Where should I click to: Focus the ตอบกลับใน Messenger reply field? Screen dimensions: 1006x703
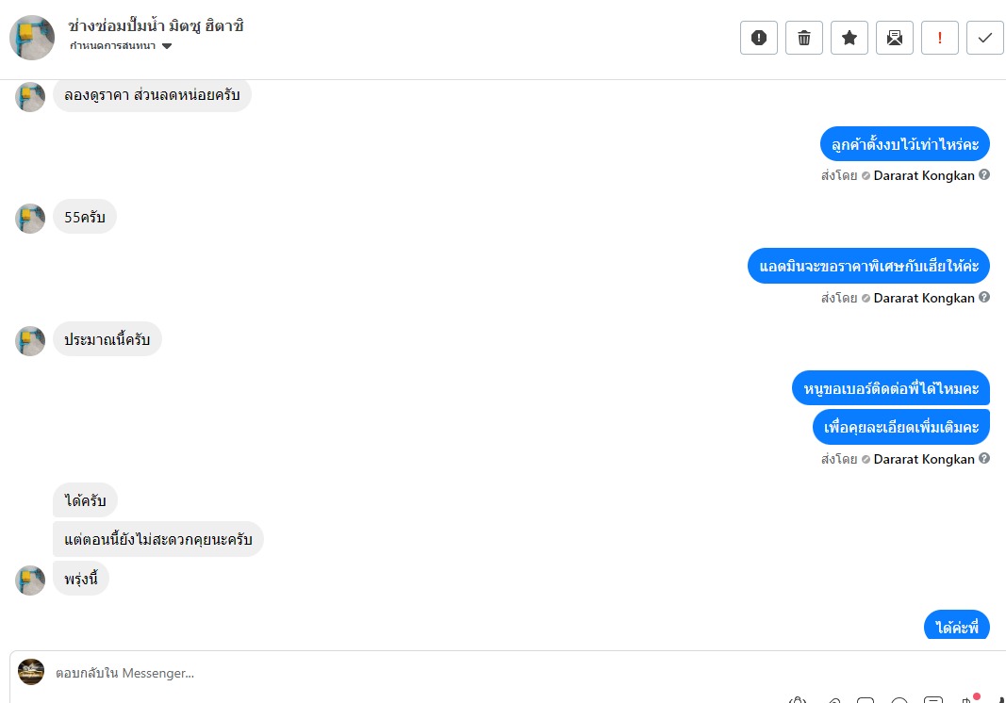point(417,673)
